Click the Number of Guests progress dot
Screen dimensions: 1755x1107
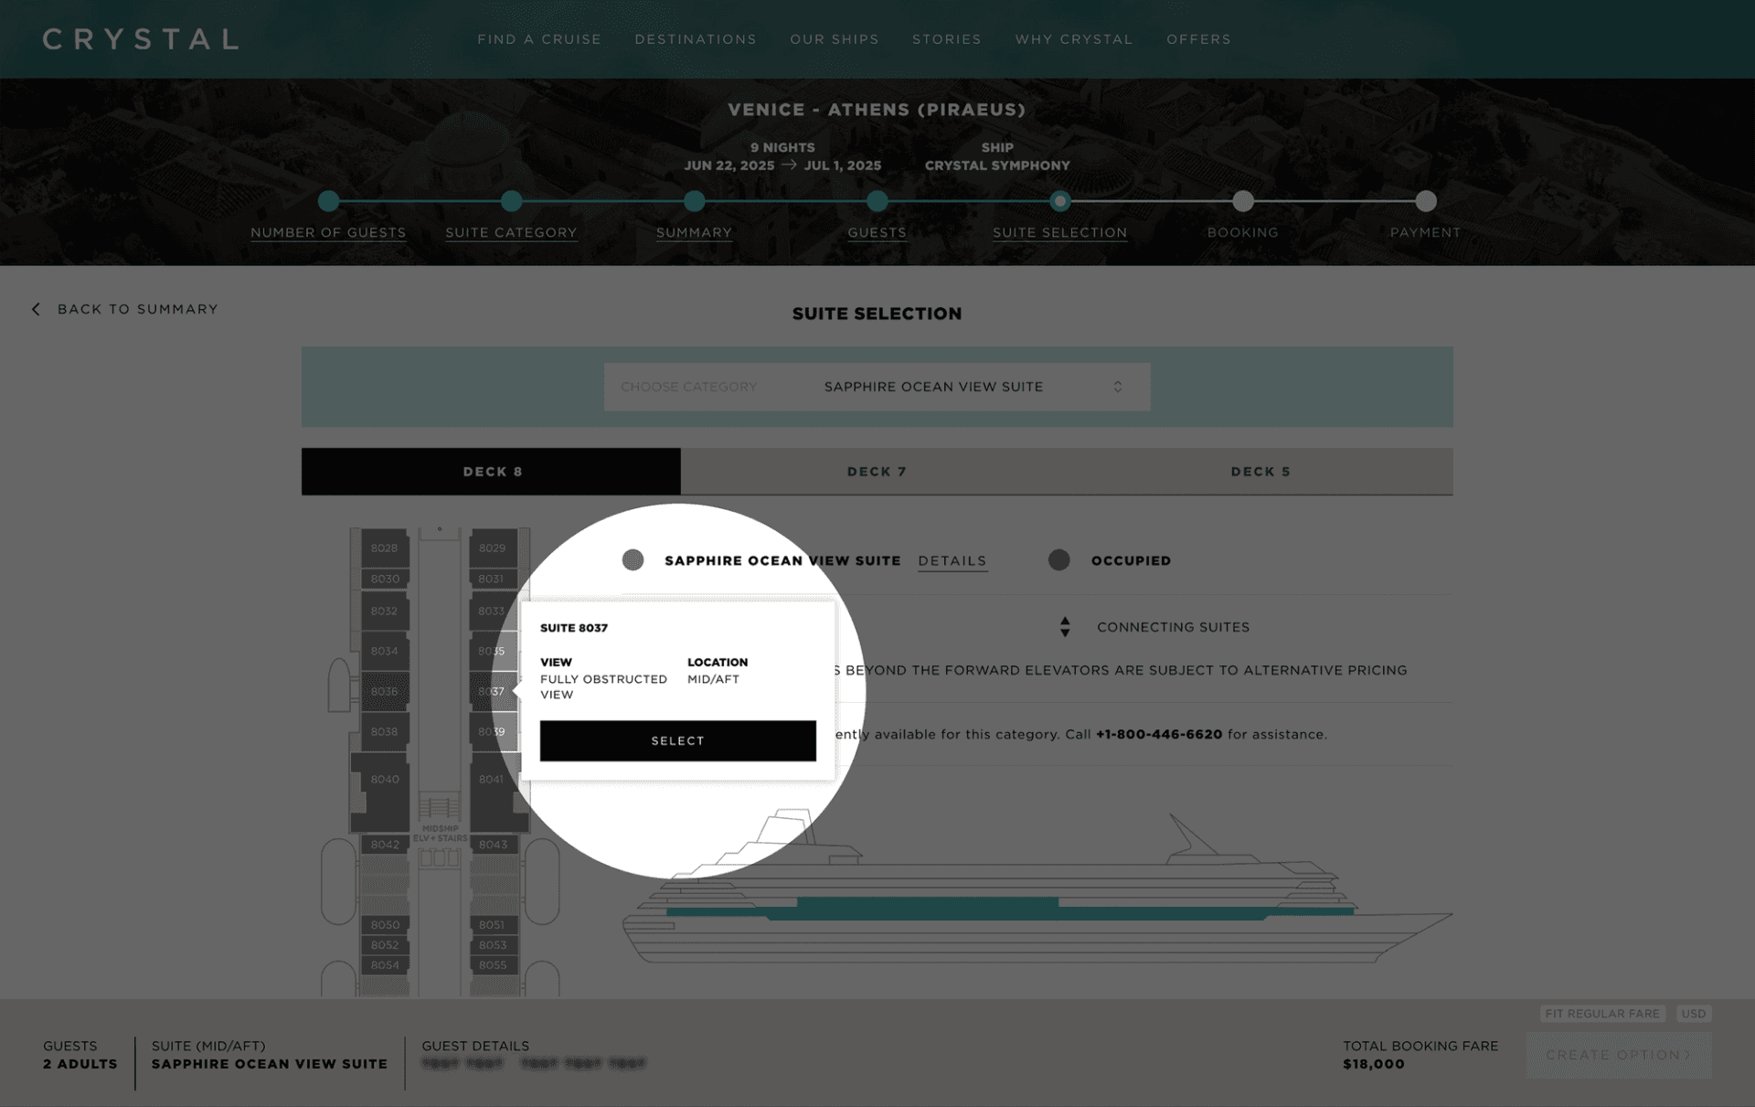tap(328, 201)
